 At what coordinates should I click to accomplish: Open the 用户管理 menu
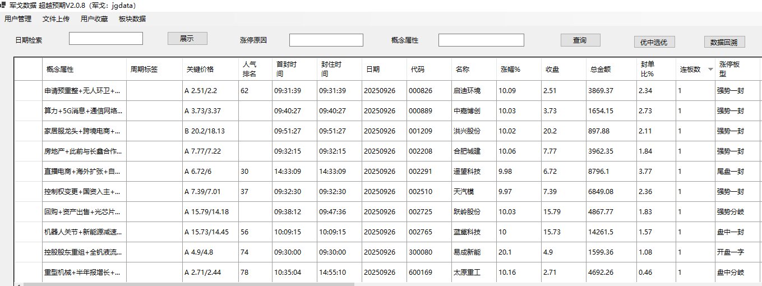[x=18, y=19]
